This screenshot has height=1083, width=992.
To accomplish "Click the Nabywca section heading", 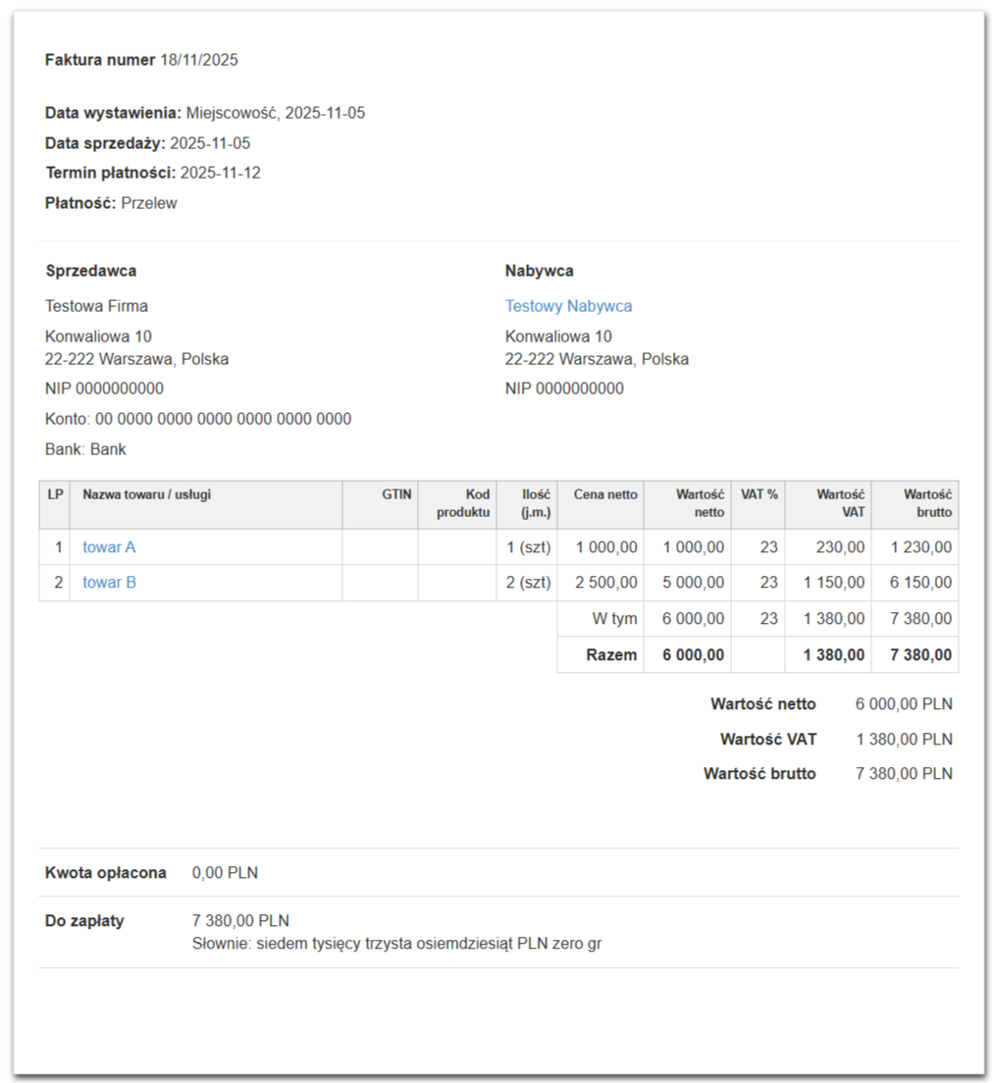I will pyautogui.click(x=539, y=271).
